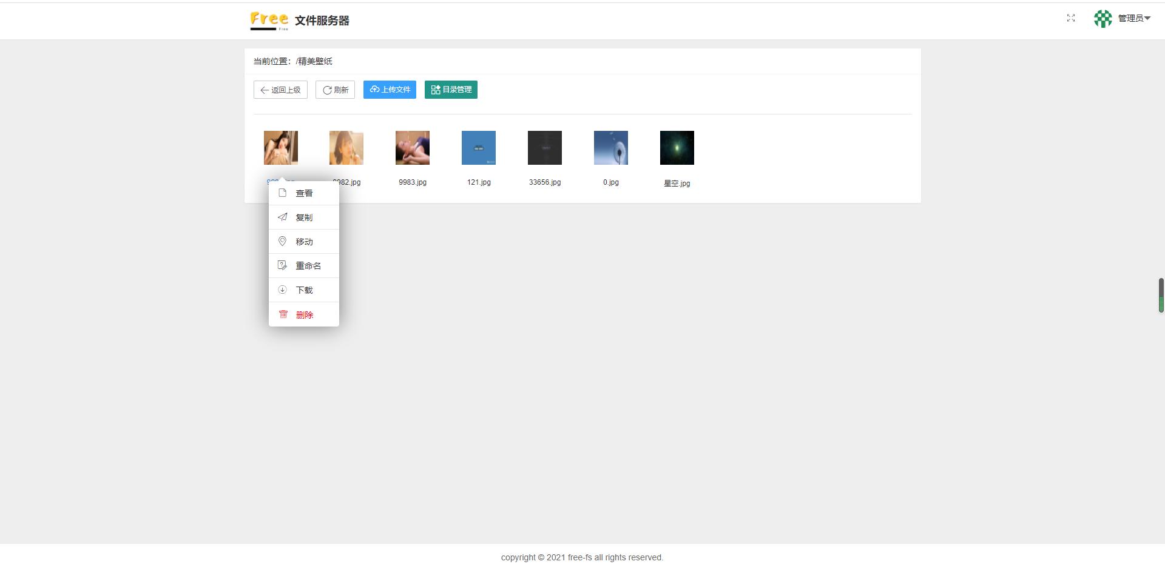The height and width of the screenshot is (567, 1165).
Task: Click the location pin icon beside 移动
Action: click(282, 241)
